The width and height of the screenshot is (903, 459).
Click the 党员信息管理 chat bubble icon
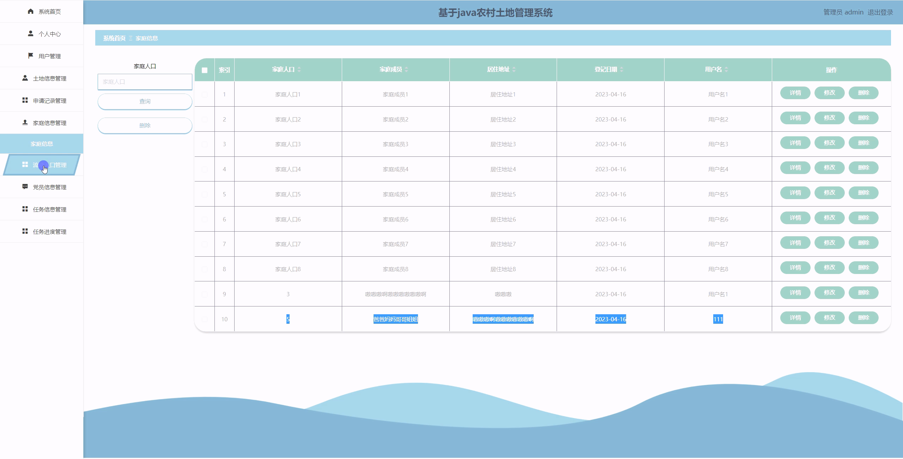pyautogui.click(x=25, y=187)
